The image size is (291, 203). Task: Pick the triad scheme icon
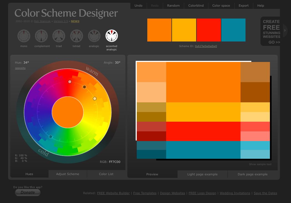(59, 36)
